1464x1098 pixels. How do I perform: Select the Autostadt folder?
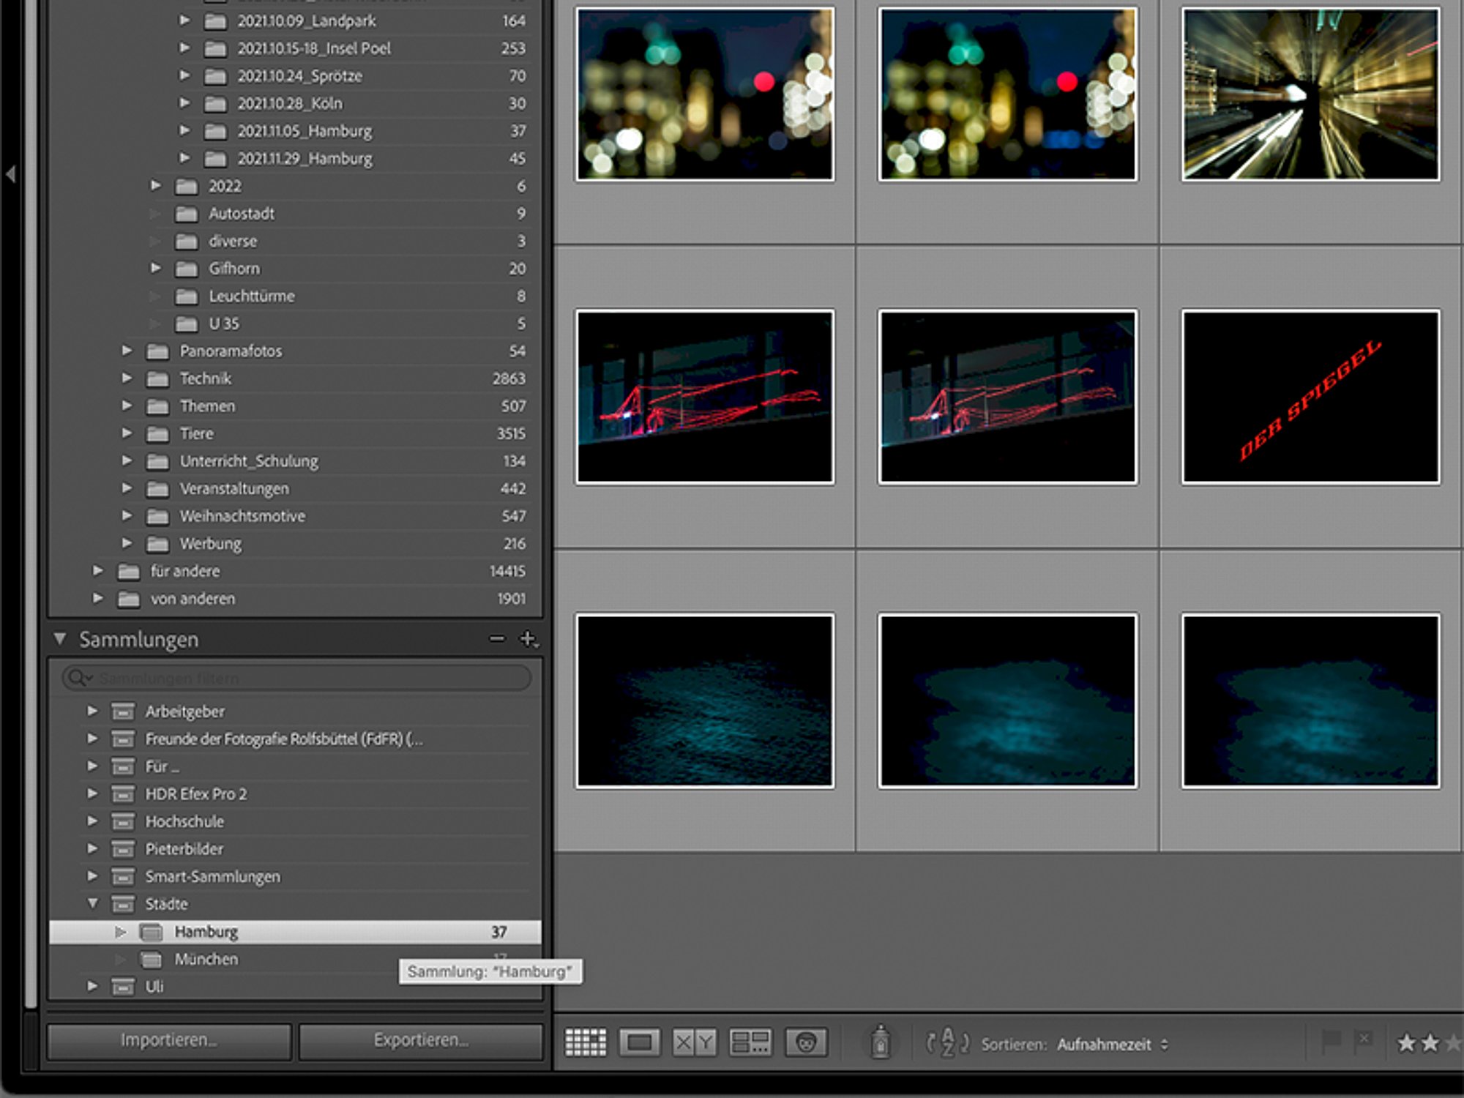pyautogui.click(x=242, y=213)
